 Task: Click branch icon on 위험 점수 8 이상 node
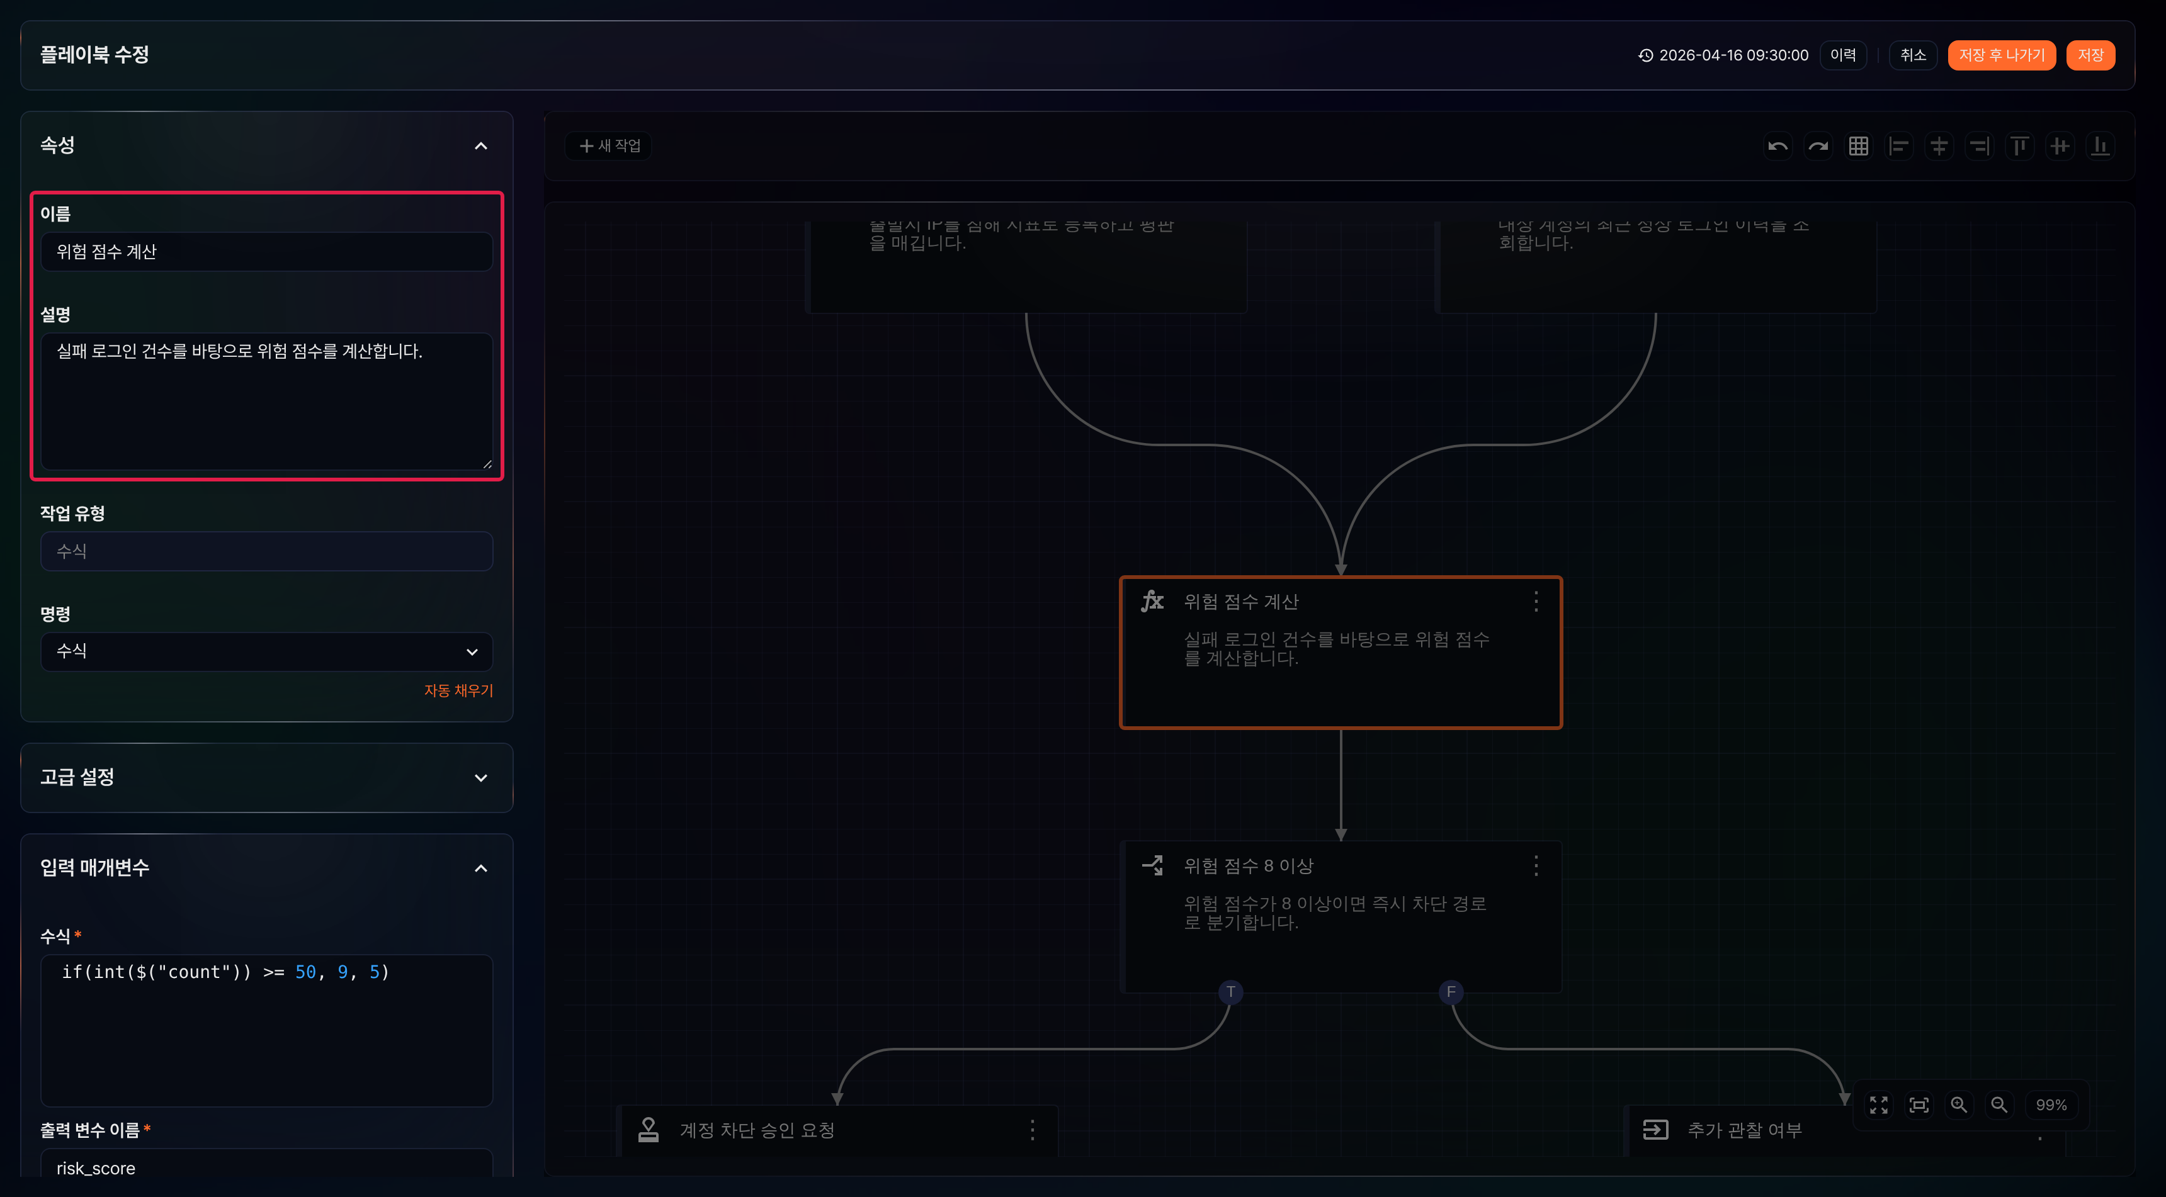coord(1153,865)
